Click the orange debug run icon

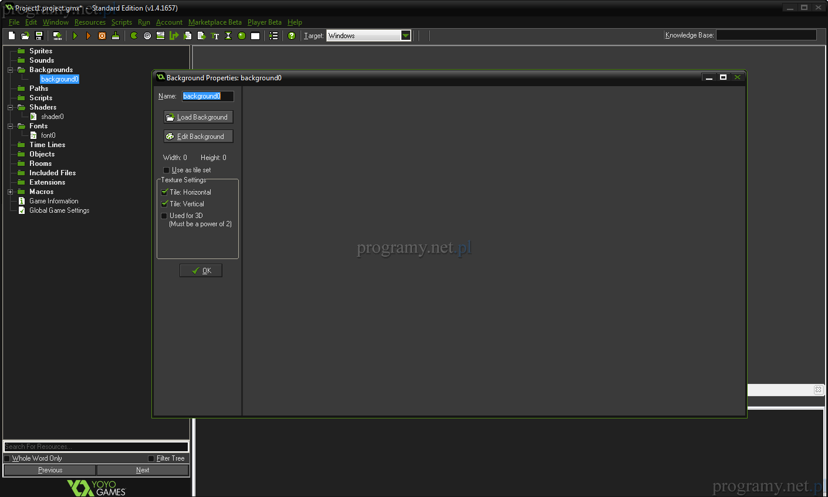pyautogui.click(x=89, y=36)
